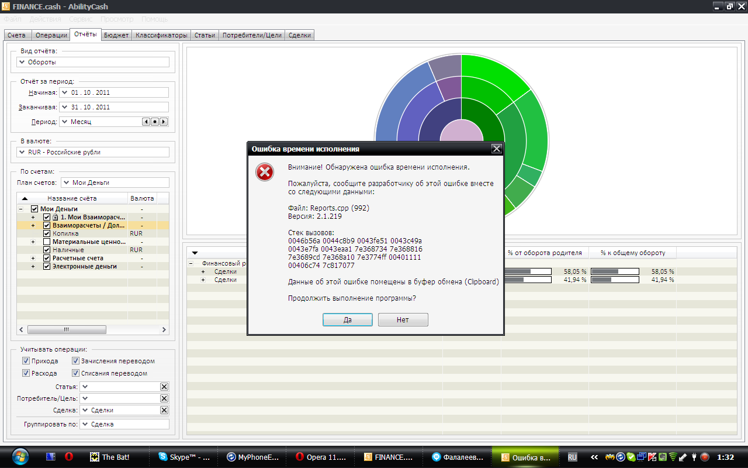
Task: Check the Материальные ценности account checkbox
Action: coord(47,242)
